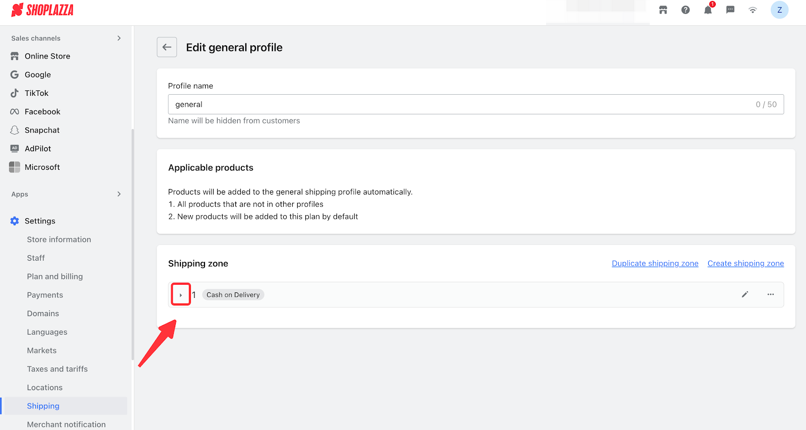
Task: Expand the Cash on Delivery shipping zone
Action: [x=181, y=295]
